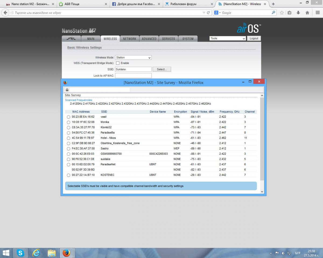Open the Wireless Mode dropdown
323x258 pixels.
[x=133, y=58]
